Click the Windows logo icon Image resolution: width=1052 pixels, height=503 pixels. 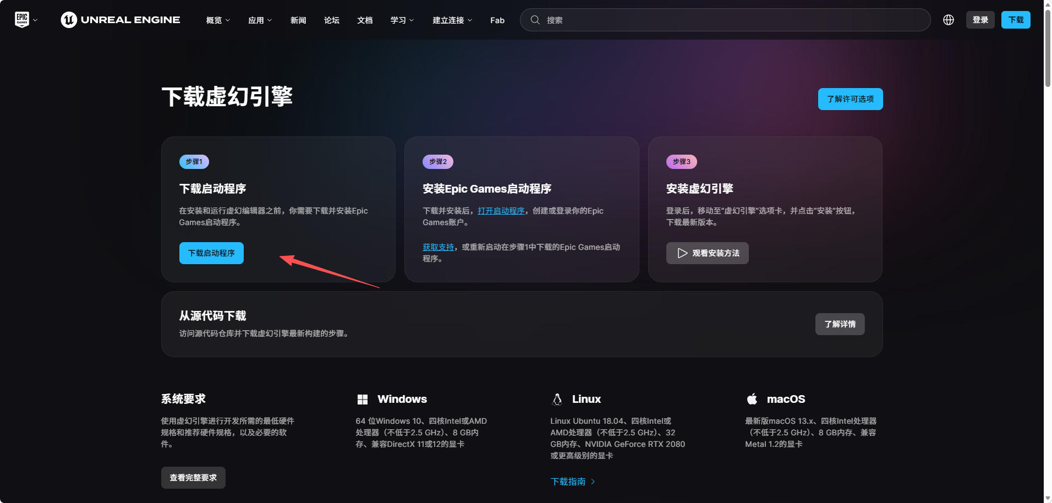(x=363, y=400)
